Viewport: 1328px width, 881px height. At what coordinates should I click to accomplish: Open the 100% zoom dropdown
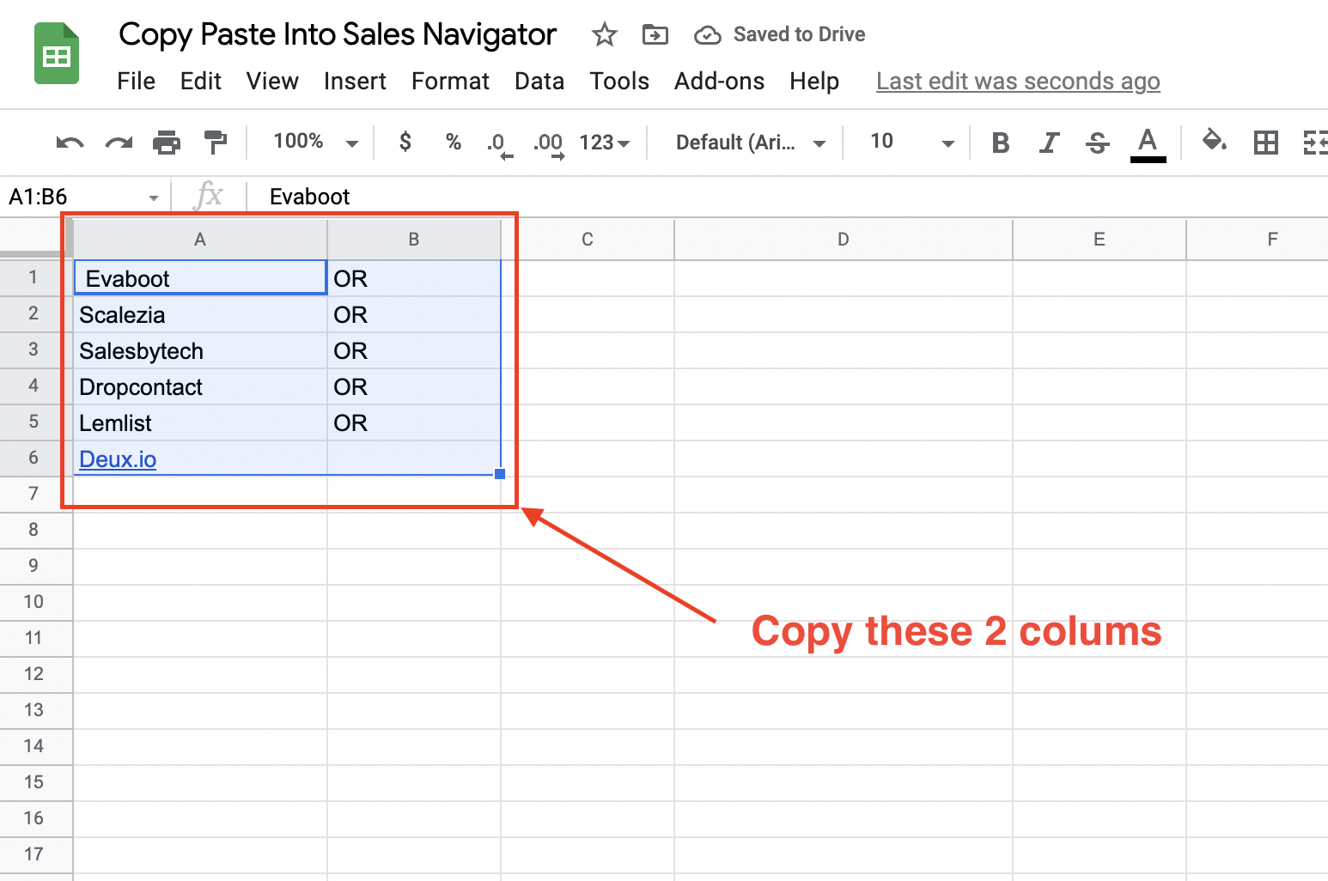pyautogui.click(x=315, y=142)
